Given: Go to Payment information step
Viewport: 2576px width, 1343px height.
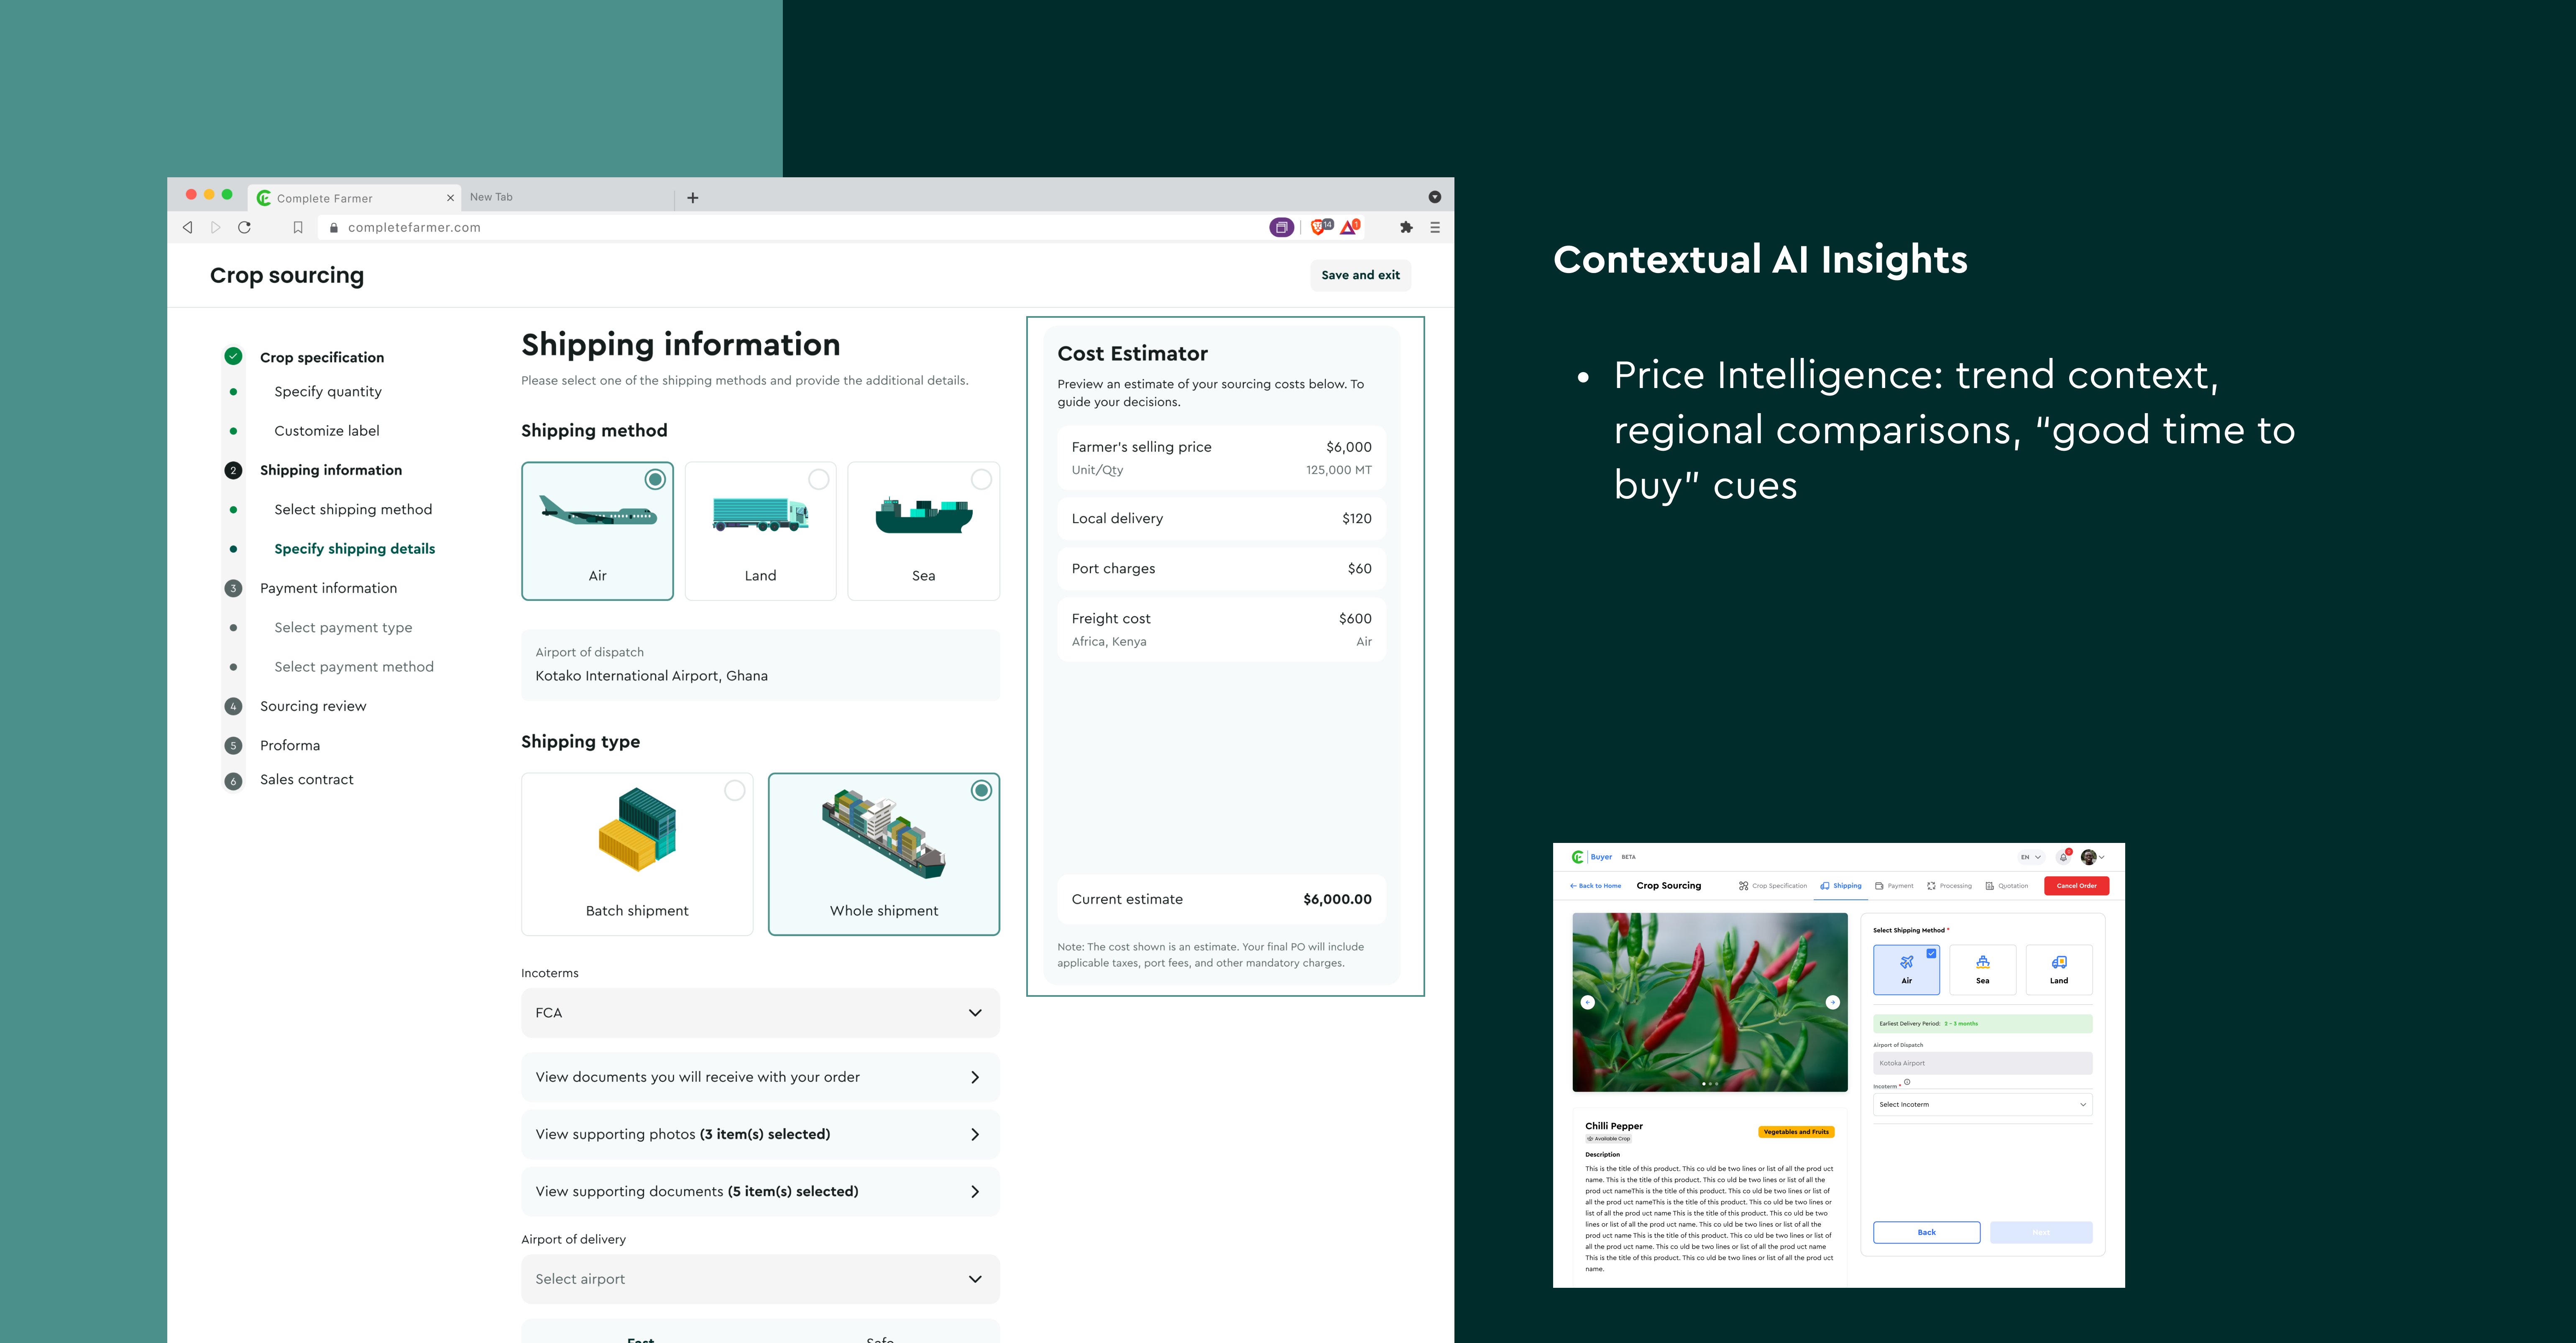Looking at the screenshot, I should tap(328, 588).
